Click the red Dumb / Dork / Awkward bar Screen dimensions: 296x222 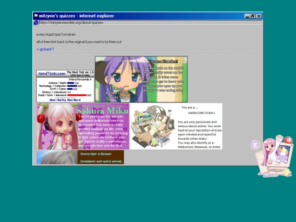[77, 95]
